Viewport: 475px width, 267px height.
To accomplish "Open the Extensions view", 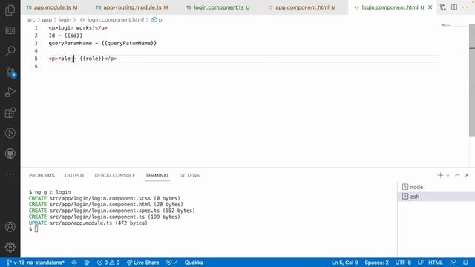I will pyautogui.click(x=10, y=113).
